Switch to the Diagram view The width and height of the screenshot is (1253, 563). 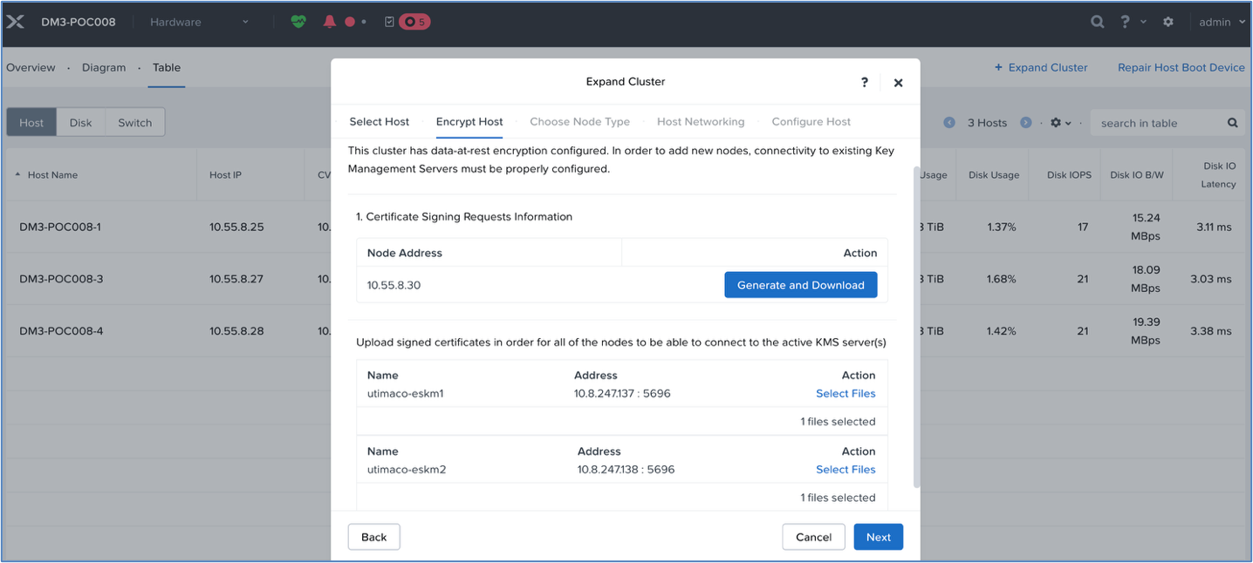(x=104, y=67)
